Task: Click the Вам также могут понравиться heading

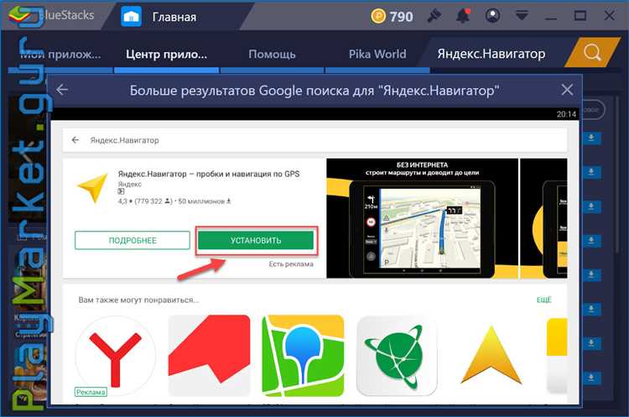Action: pos(138,300)
